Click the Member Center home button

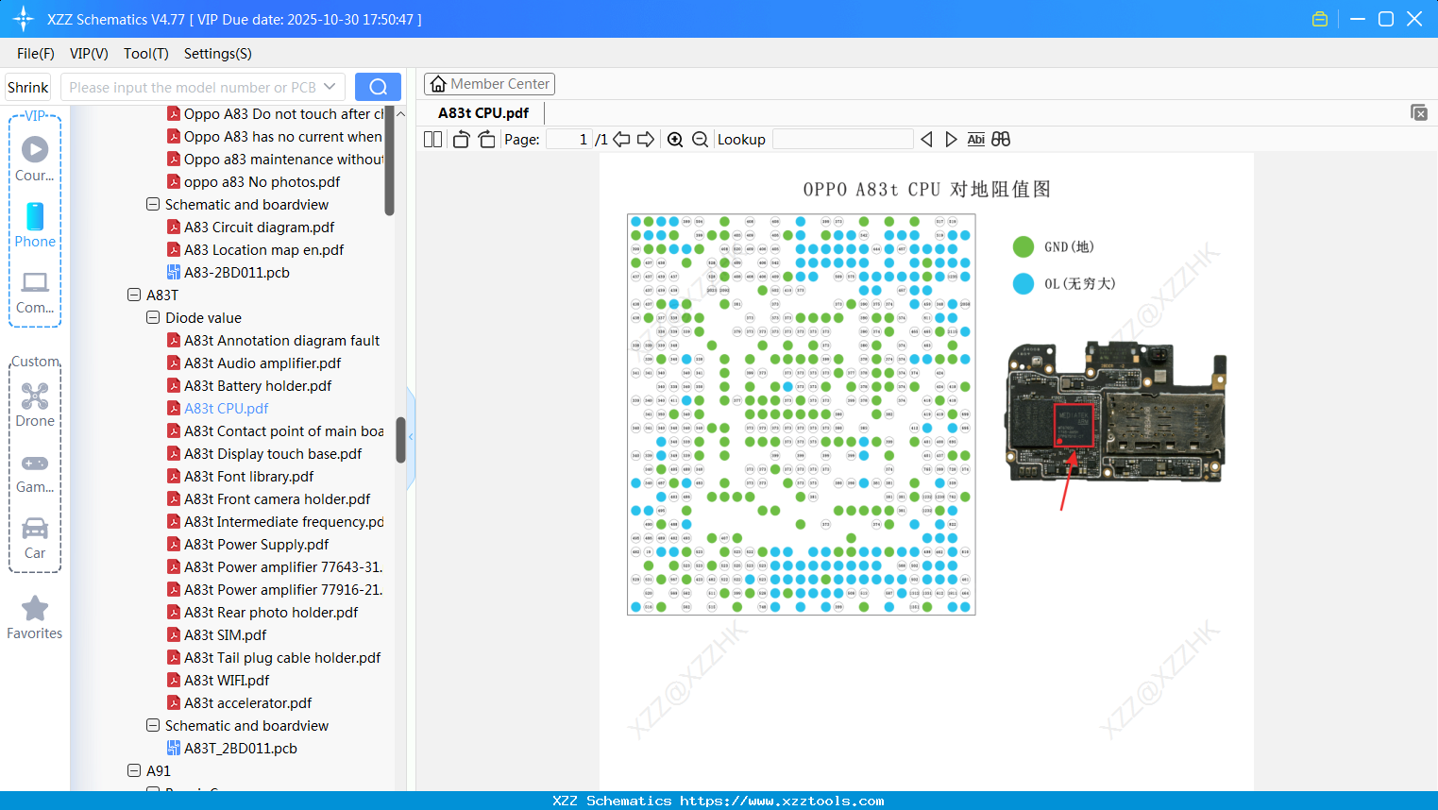click(489, 84)
